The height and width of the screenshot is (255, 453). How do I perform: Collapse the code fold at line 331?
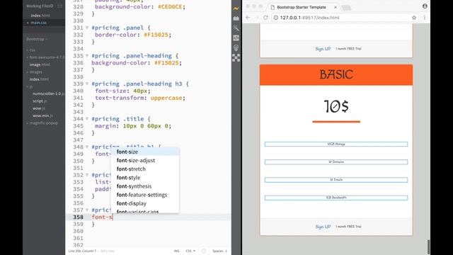click(87, 28)
